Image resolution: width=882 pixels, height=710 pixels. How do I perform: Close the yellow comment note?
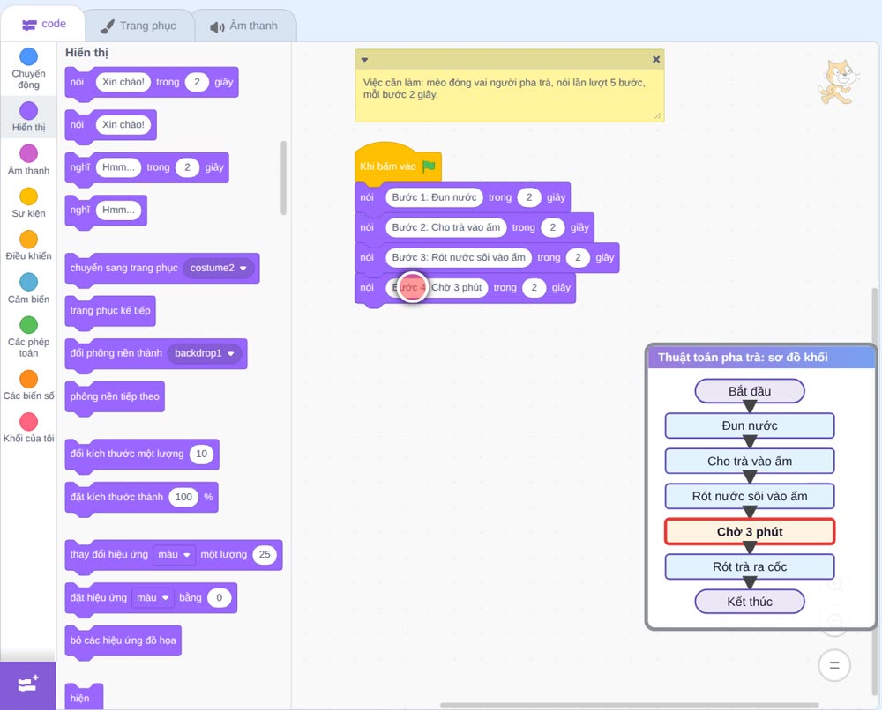[x=656, y=59]
